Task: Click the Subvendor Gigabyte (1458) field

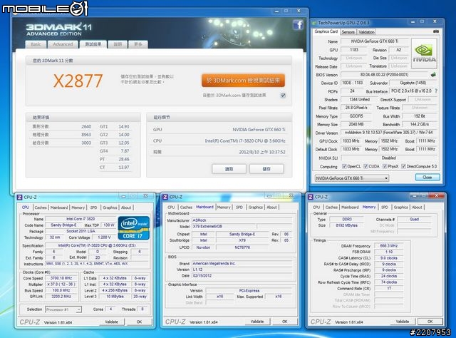Action: pyautogui.click(x=413, y=83)
